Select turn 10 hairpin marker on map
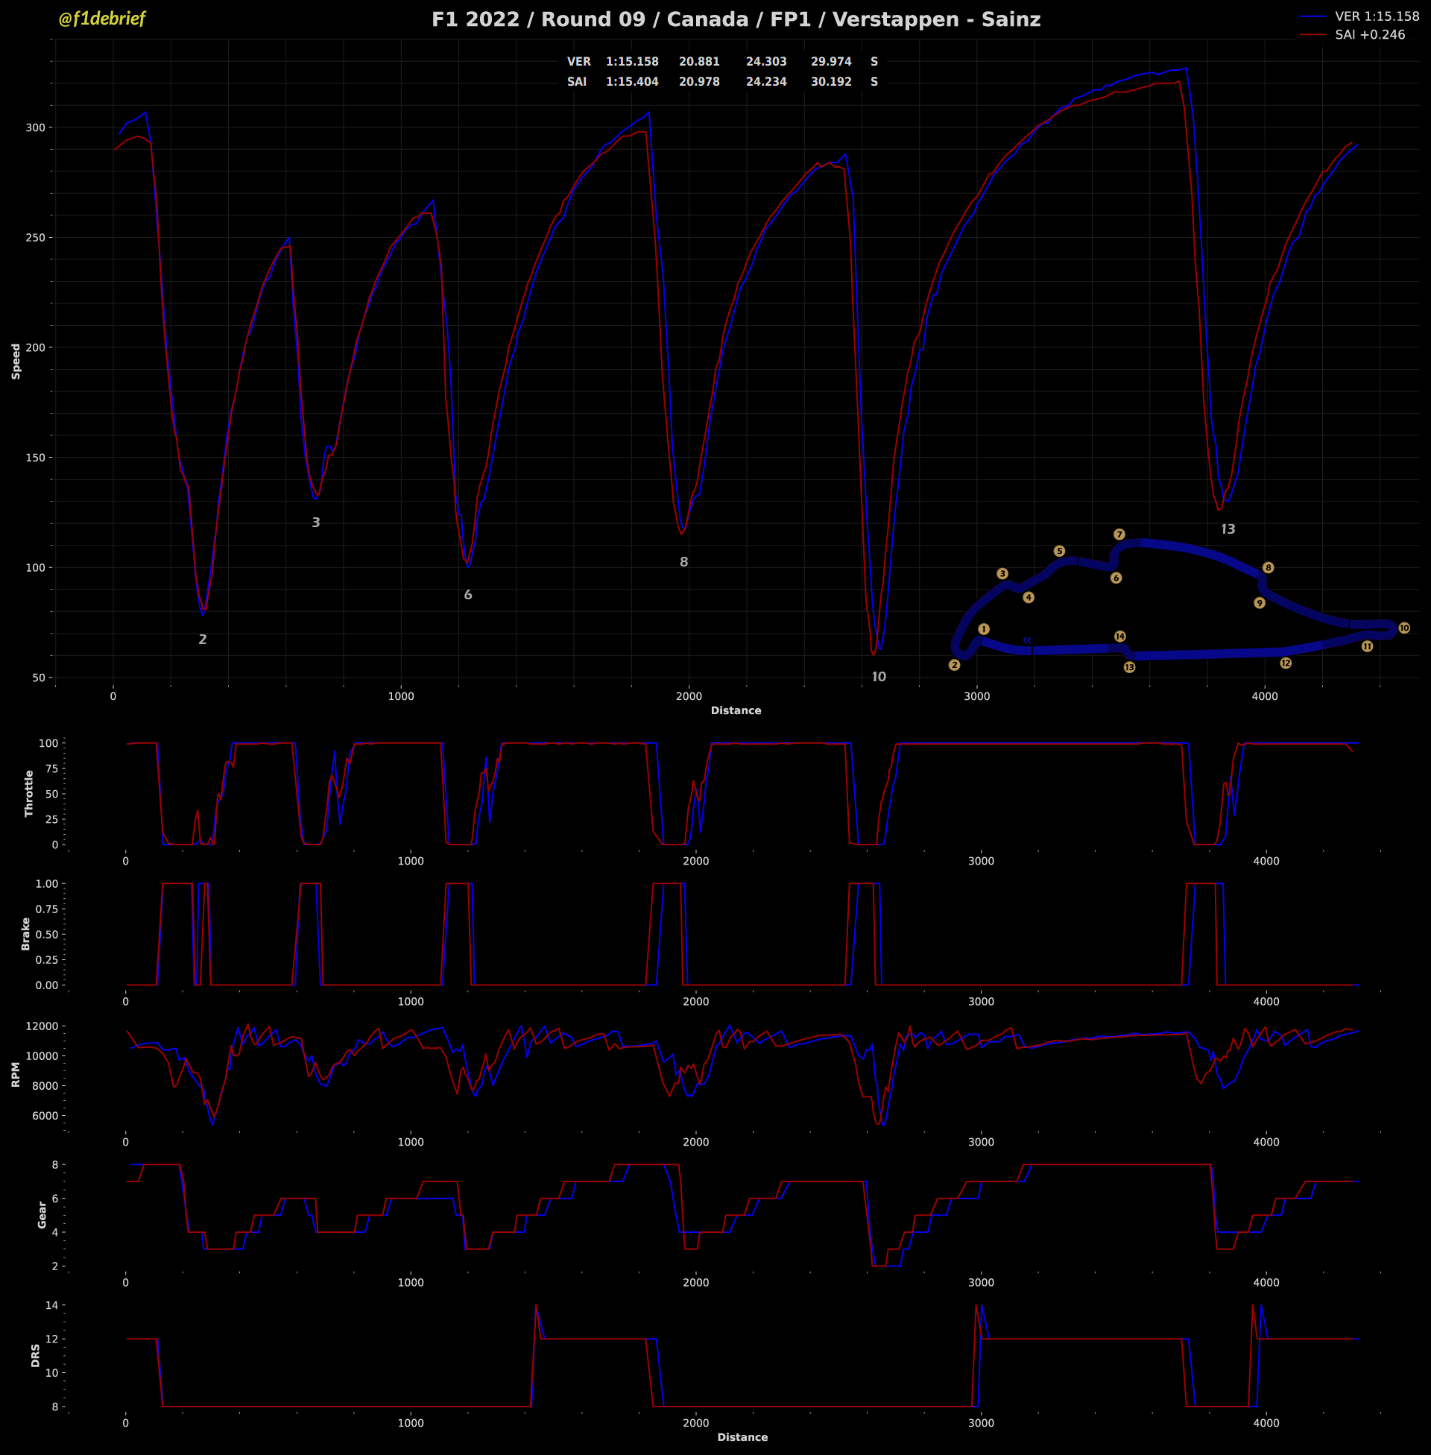This screenshot has width=1431, height=1455. click(1404, 628)
